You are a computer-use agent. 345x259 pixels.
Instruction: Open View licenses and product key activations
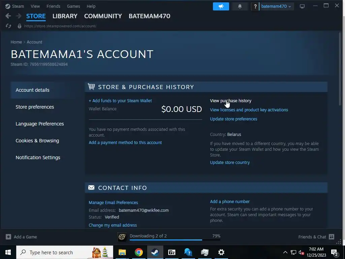(249, 110)
